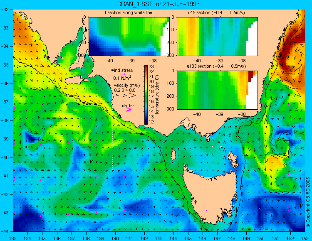Open the u135 section inset plot
Viewport: 312px width, 241px height.
pos(217,90)
